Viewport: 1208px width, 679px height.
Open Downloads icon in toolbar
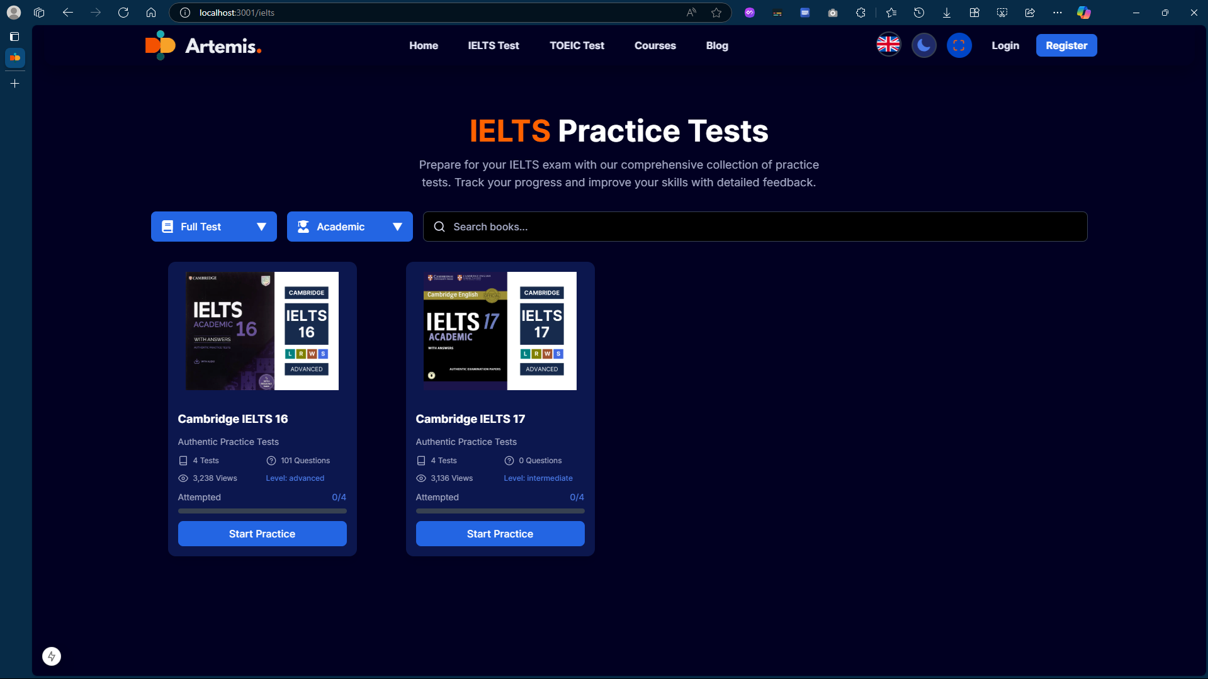click(947, 13)
